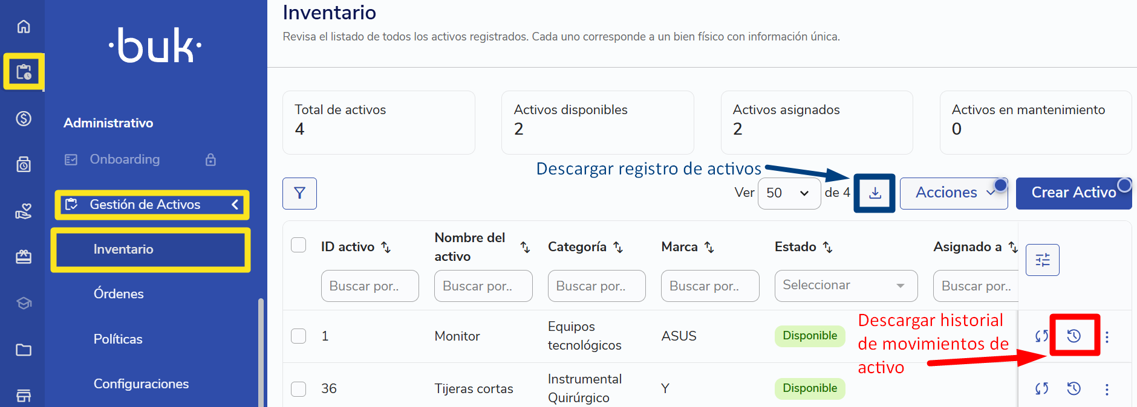Download movement history for Monitor row
Viewport: 1137px width, 407px height.
(1074, 336)
